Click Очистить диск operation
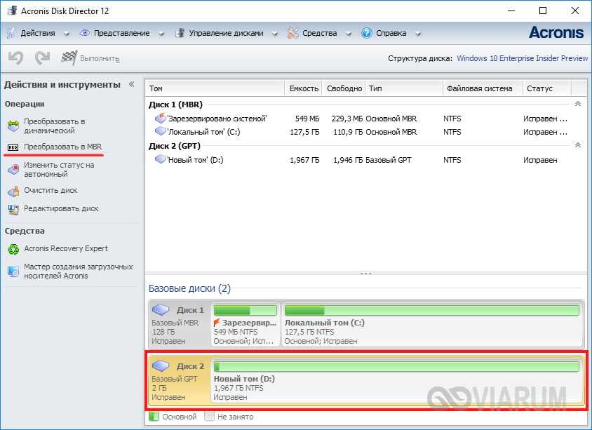This screenshot has height=430, width=592. point(51,190)
